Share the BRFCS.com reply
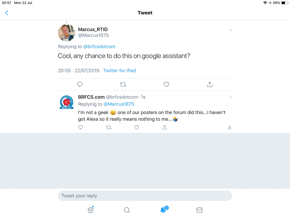The image size is (290, 217). tap(165, 127)
